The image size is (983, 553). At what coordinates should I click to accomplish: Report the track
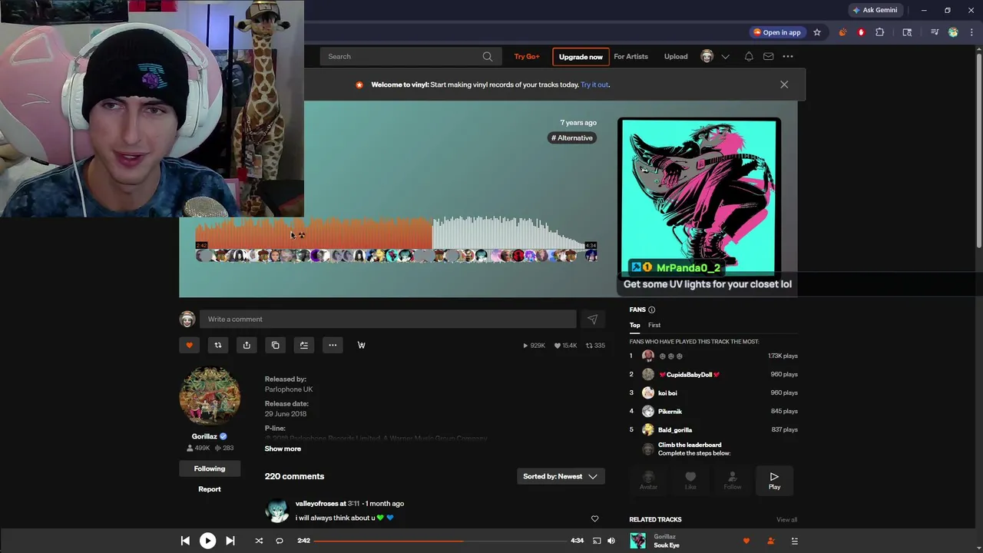(x=210, y=489)
